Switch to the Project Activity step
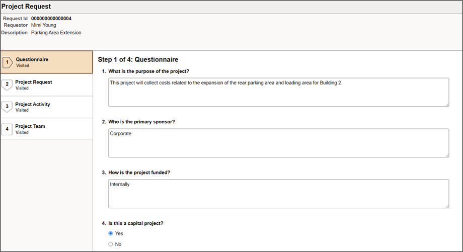The height and width of the screenshot is (252, 463). click(33, 104)
